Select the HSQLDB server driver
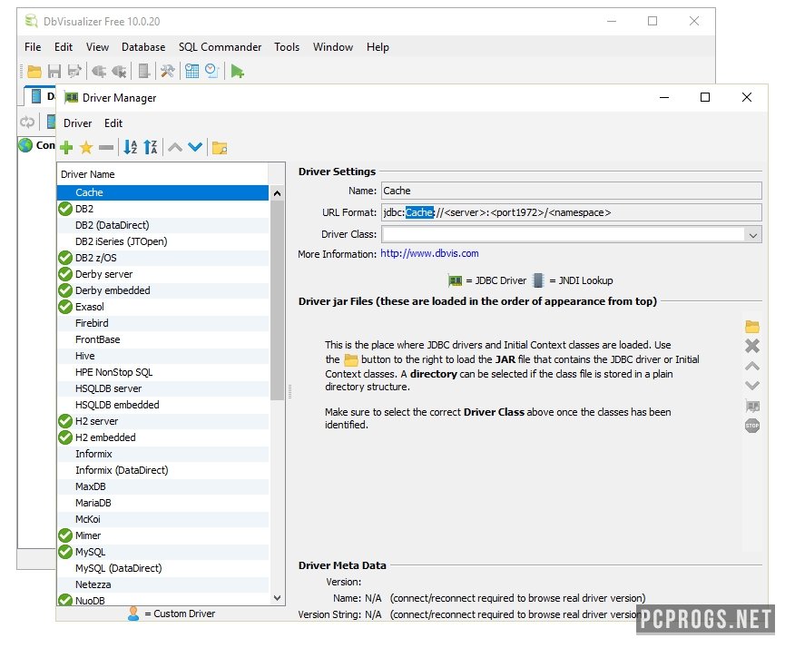Viewport: 785px width, 648px height. 162,388
